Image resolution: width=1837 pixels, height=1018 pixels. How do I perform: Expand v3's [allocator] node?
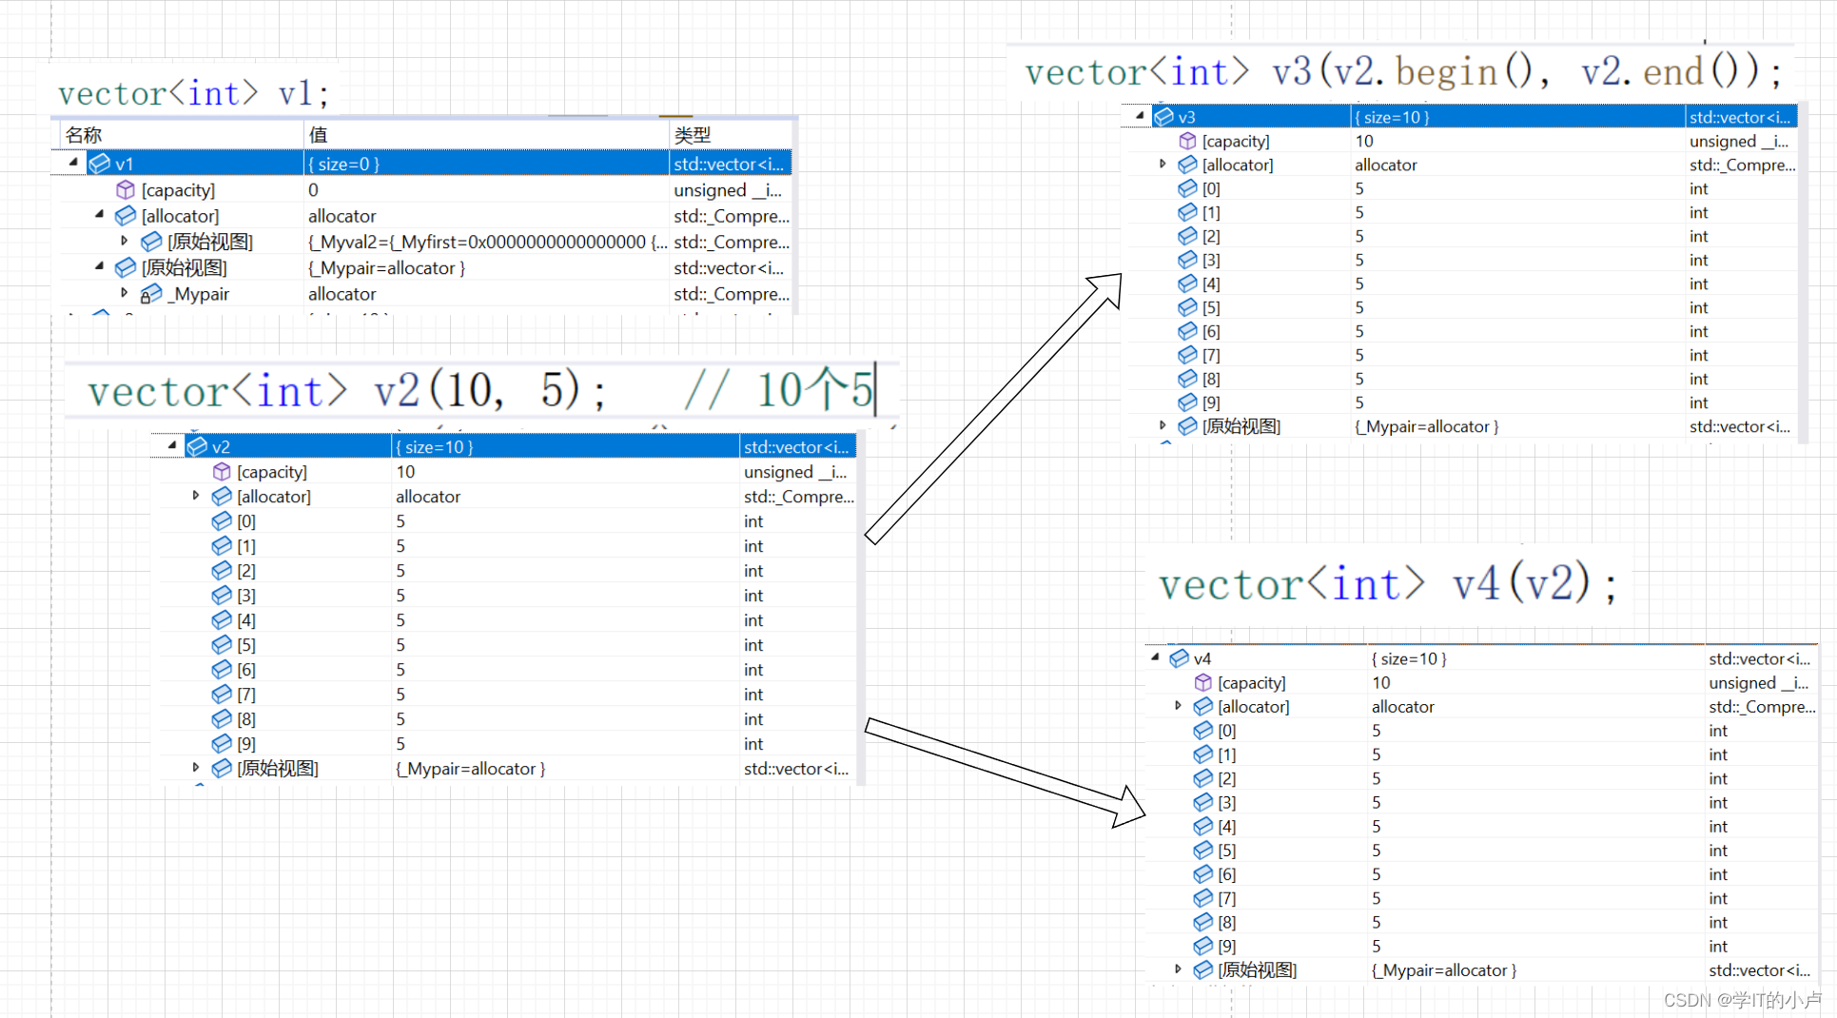(1163, 165)
